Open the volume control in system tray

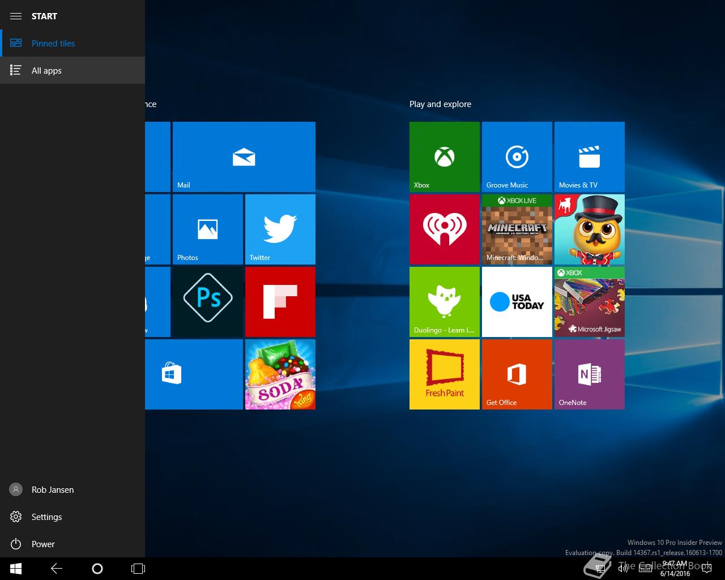[623, 569]
